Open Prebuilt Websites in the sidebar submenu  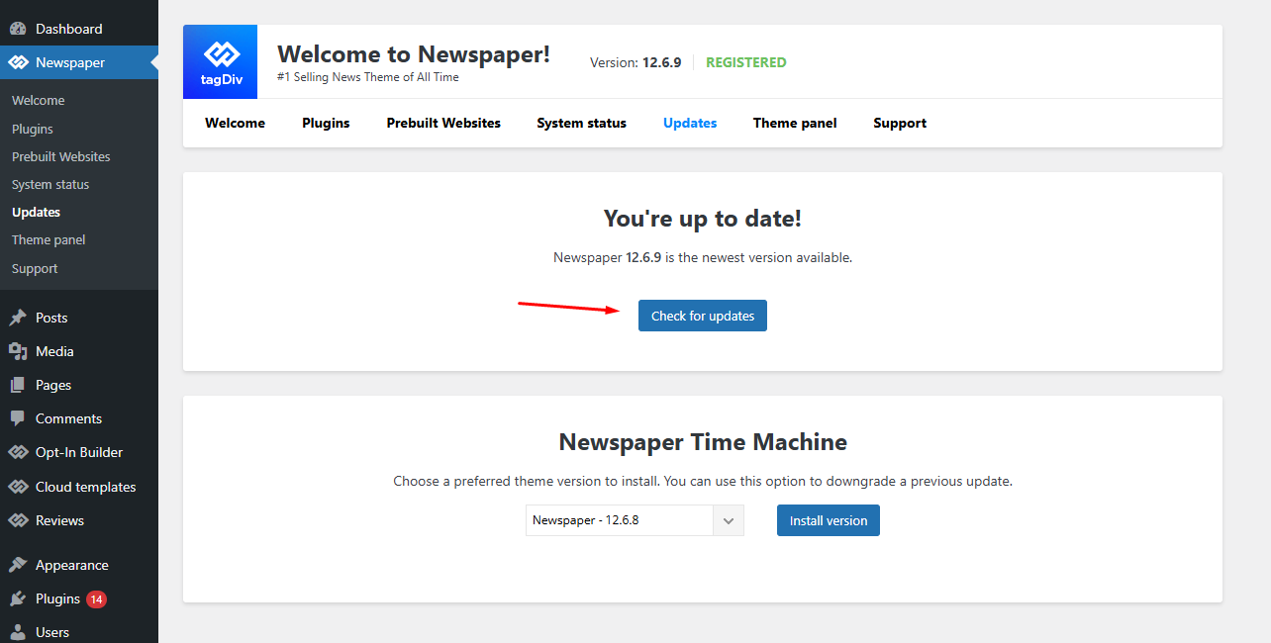pos(61,156)
